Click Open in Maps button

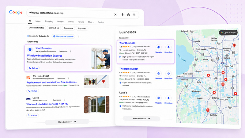(228, 33)
